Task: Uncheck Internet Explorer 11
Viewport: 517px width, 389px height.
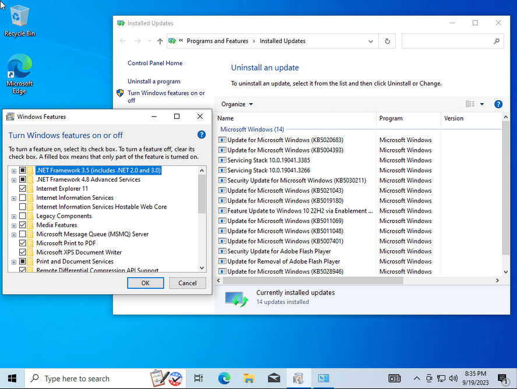Action: 22,189
